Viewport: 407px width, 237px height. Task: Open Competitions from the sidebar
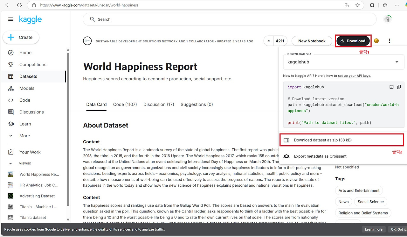click(33, 64)
